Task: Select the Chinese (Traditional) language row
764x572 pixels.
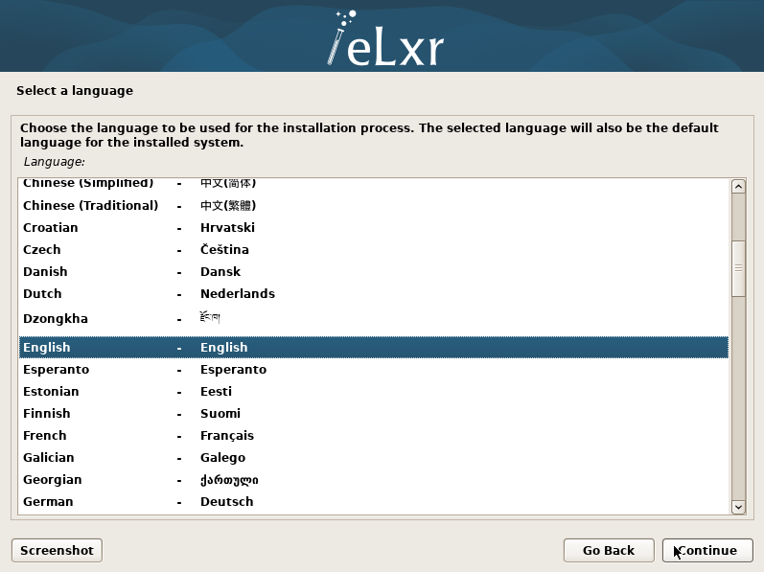Action: pos(374,205)
